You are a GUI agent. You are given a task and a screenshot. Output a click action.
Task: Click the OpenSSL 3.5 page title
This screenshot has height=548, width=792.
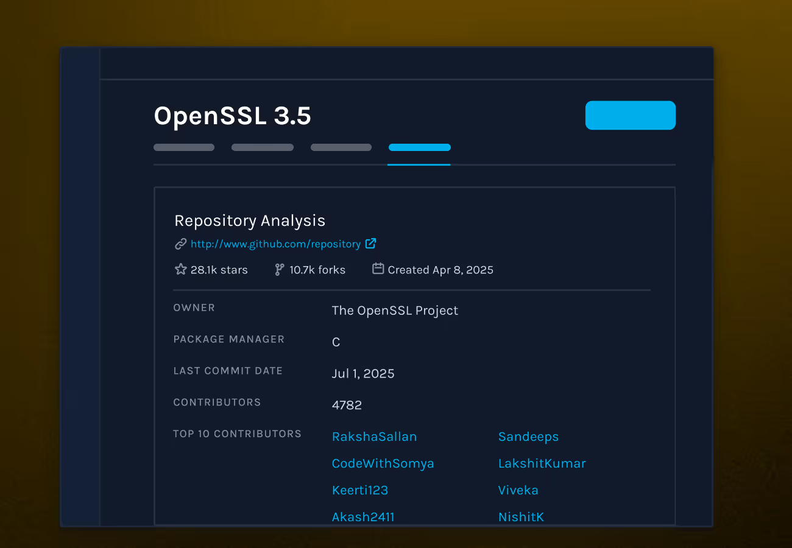coord(232,116)
